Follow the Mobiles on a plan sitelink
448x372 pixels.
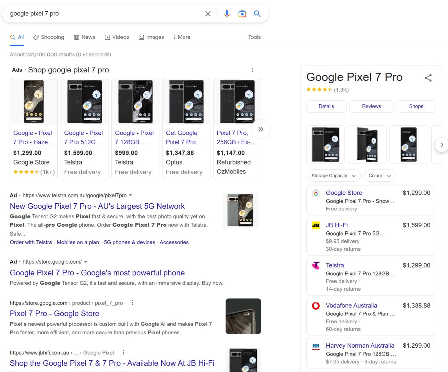(x=78, y=242)
